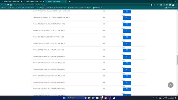Open the Windows Start menu
This screenshot has height=100, width=178.
(x=64, y=98)
